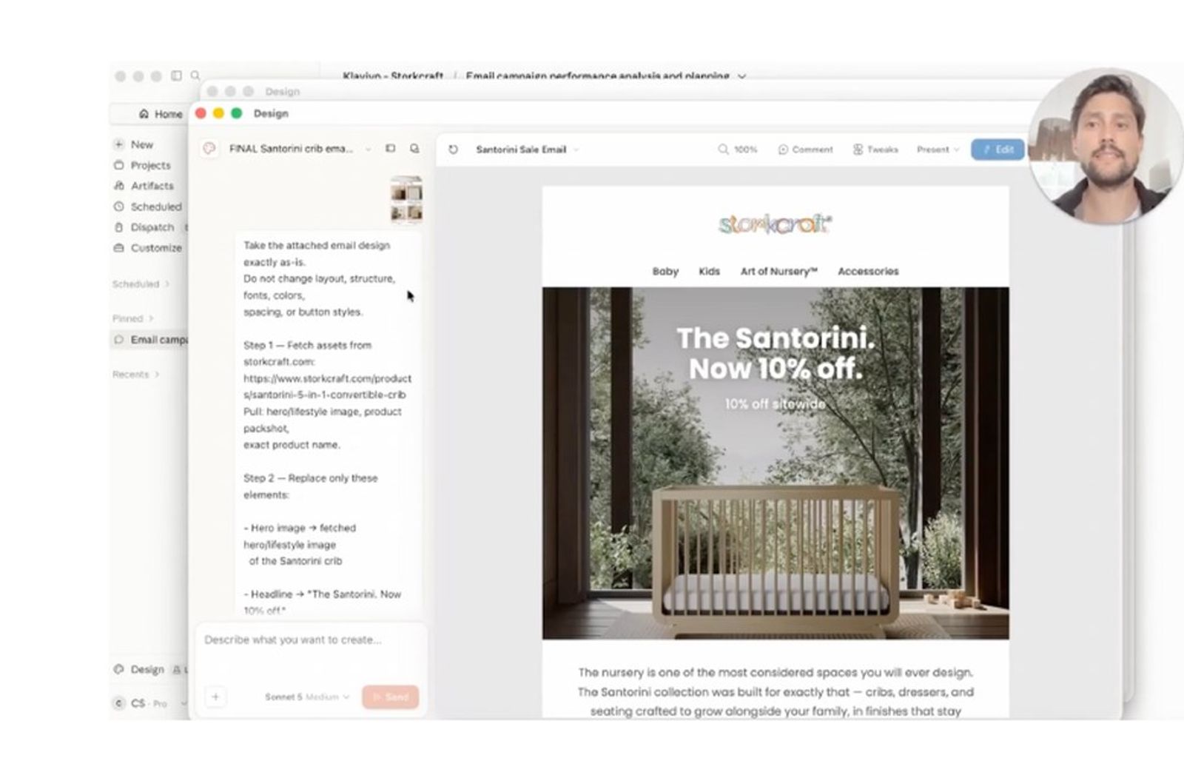Open the Tweaks panel

coord(875,150)
